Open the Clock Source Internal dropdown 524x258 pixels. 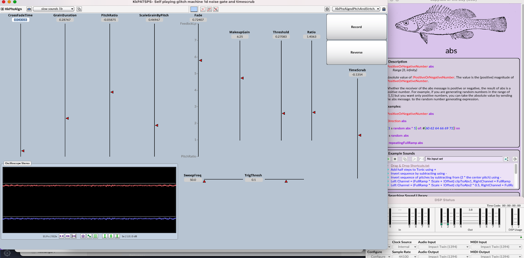click(405, 246)
